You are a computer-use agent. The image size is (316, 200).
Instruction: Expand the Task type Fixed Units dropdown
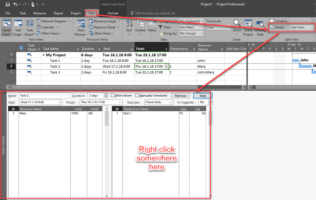[x=171, y=102]
